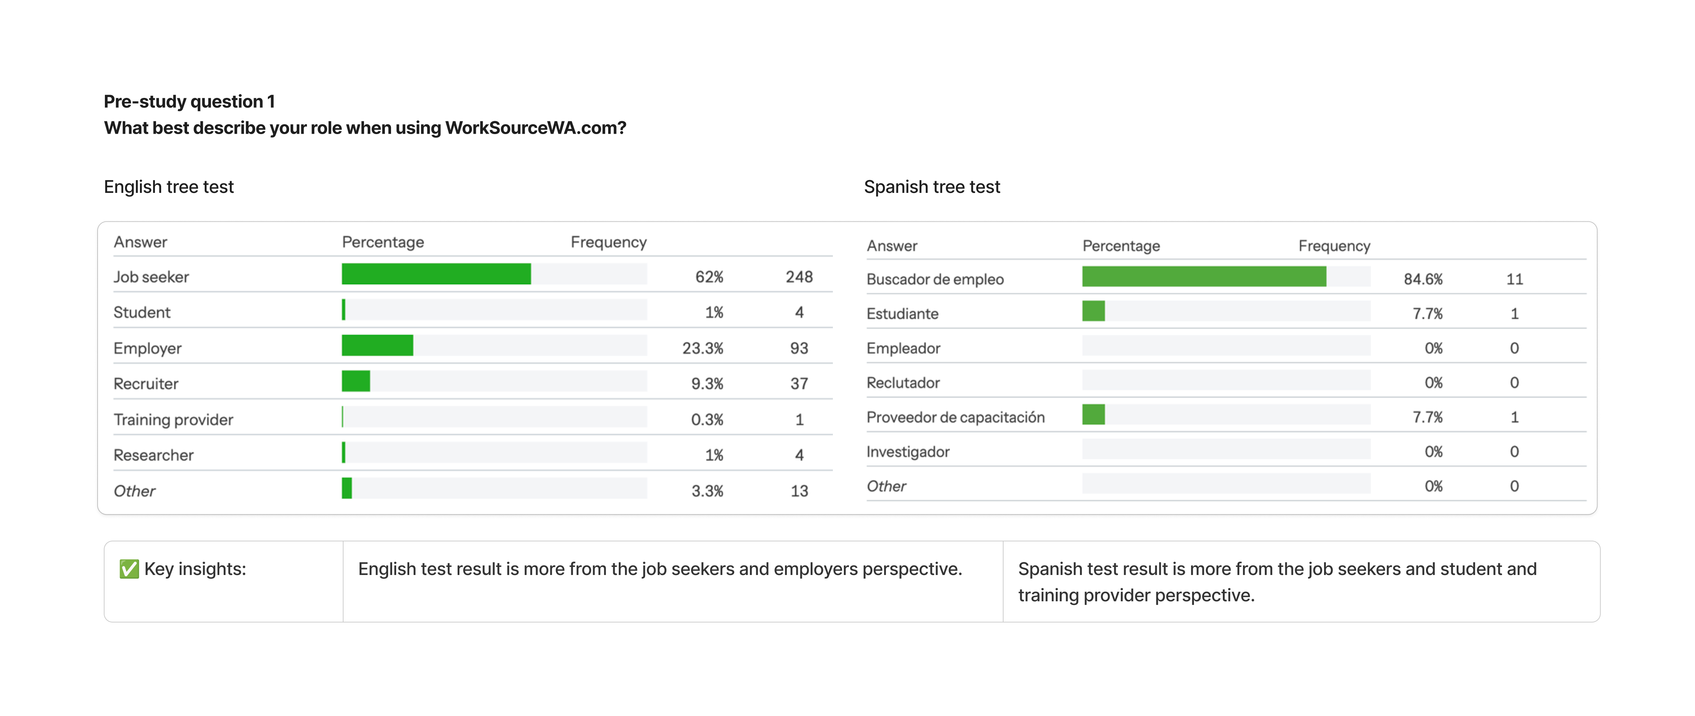Click the green checkmark Key insights icon
Image resolution: width=1695 pixels, height=716 pixels.
pos(129,569)
